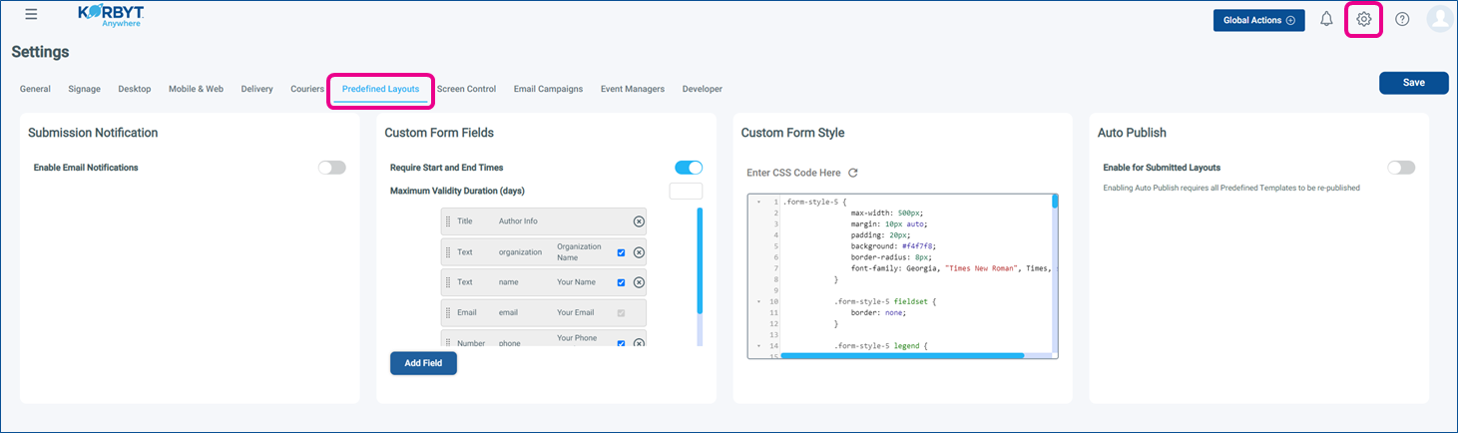1458x433 pixels.
Task: Open the hamburger navigation menu
Action: click(x=31, y=15)
